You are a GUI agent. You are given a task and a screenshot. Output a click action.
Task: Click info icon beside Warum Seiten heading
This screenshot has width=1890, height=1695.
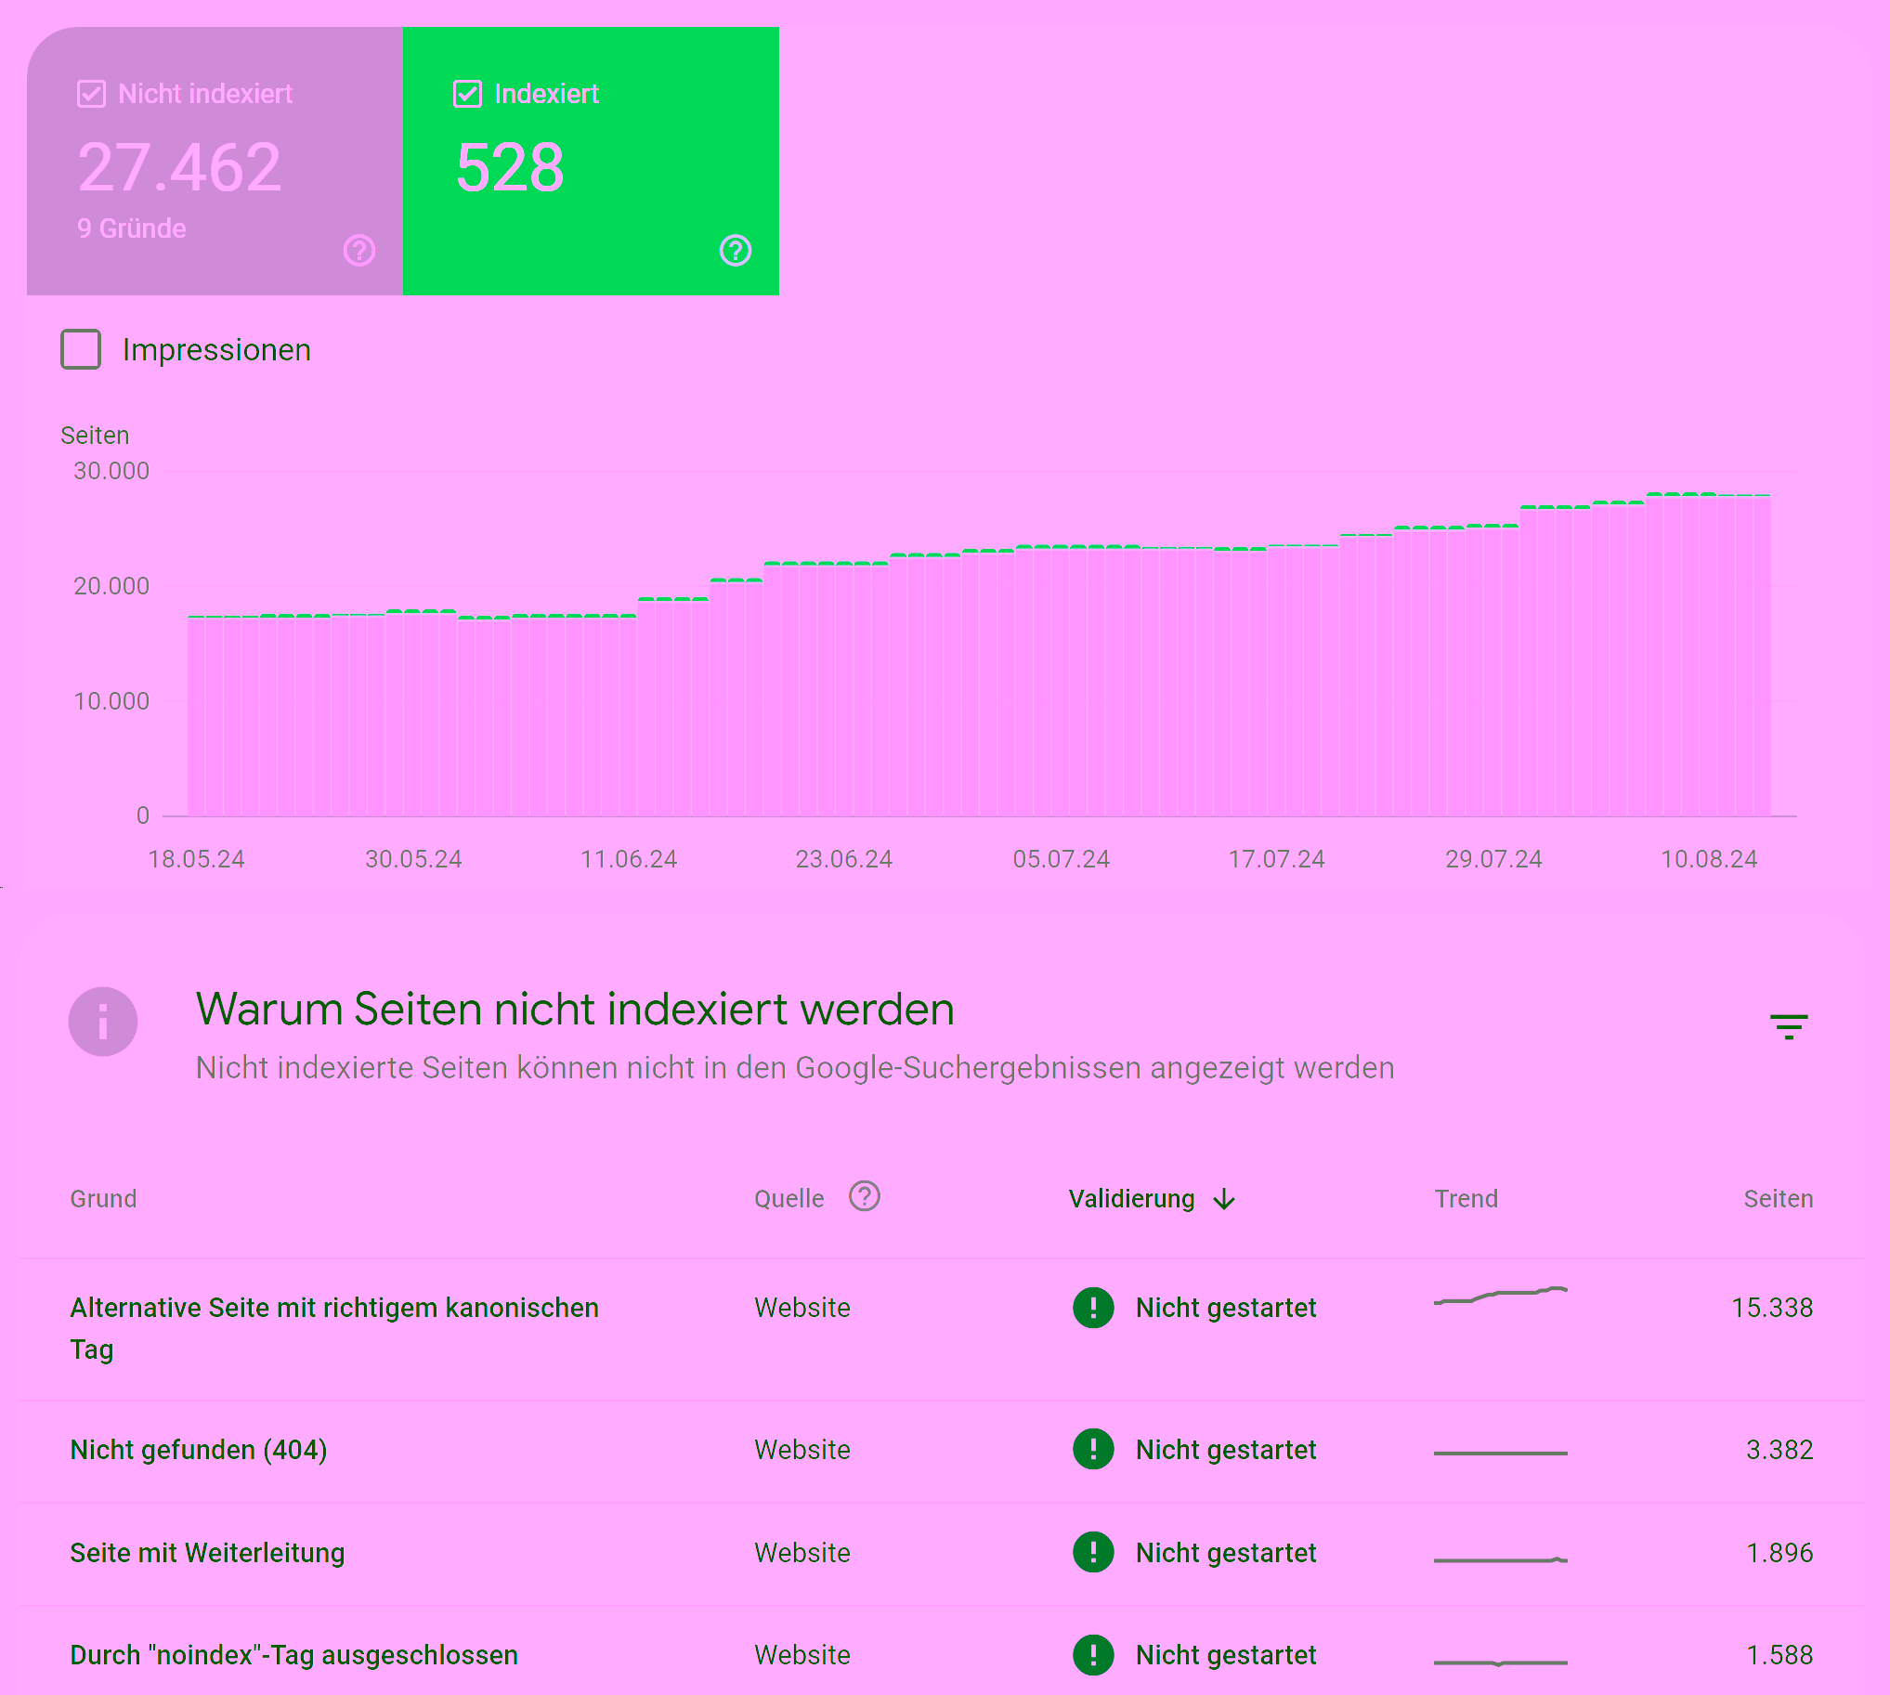[102, 1022]
